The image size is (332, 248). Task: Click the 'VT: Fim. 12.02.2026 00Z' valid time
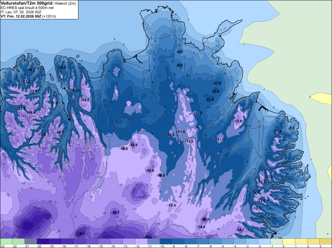(21, 16)
